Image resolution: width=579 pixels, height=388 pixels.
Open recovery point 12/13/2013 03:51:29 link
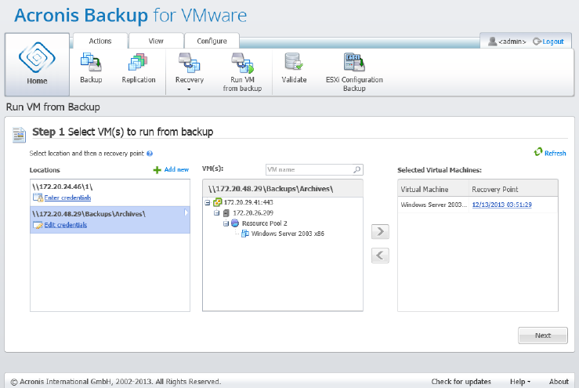[501, 205]
